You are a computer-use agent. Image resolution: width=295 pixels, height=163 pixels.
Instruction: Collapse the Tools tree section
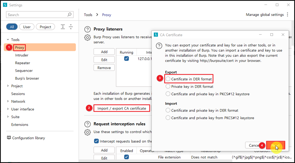(x=8, y=40)
